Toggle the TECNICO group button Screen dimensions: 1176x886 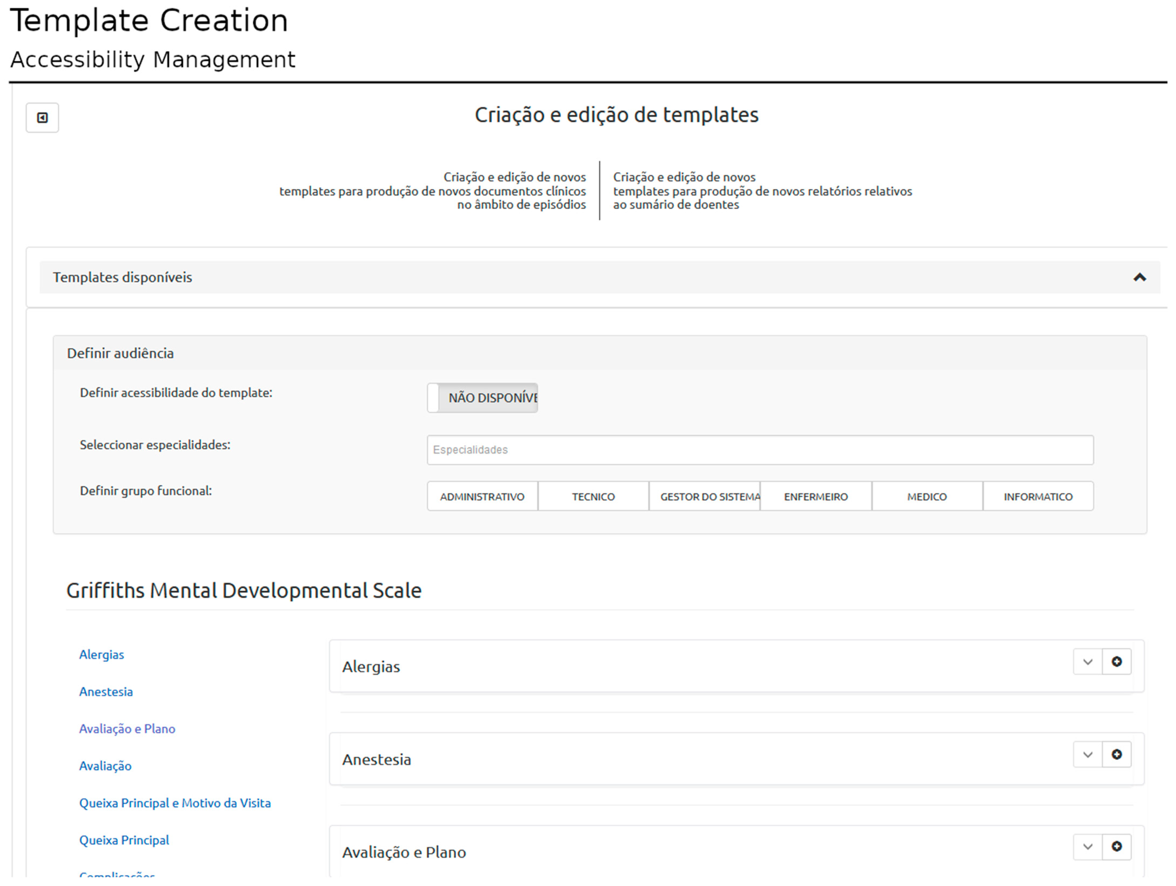pos(593,497)
